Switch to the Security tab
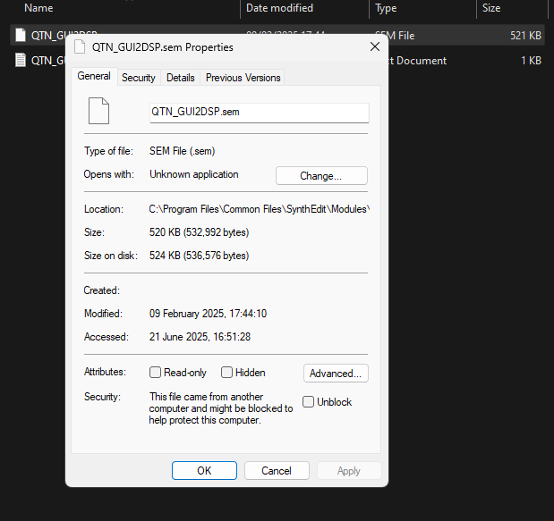554x521 pixels. 139,78
